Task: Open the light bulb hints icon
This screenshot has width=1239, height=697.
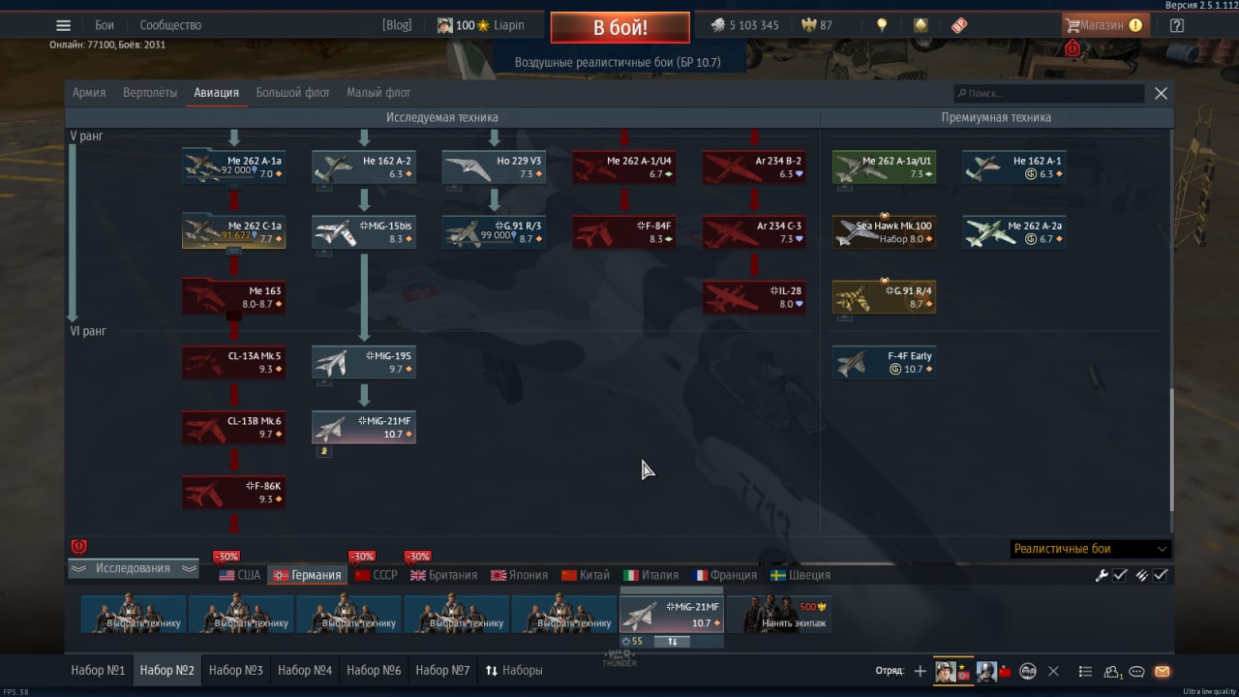Action: coord(882,25)
